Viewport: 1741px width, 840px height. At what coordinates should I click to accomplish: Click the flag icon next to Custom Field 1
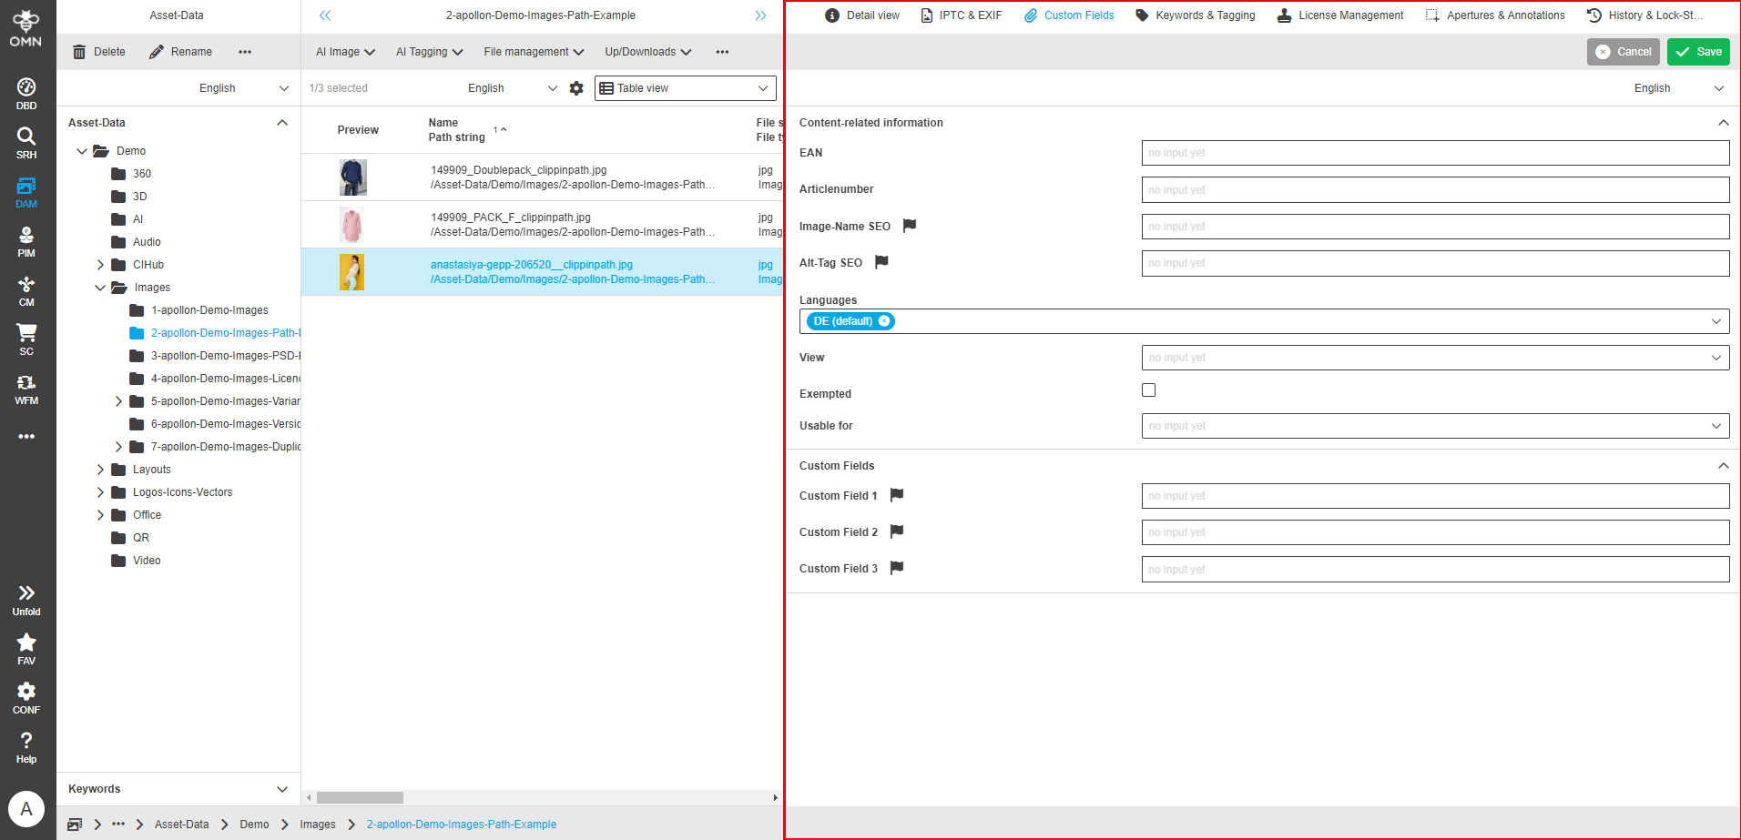coord(896,494)
